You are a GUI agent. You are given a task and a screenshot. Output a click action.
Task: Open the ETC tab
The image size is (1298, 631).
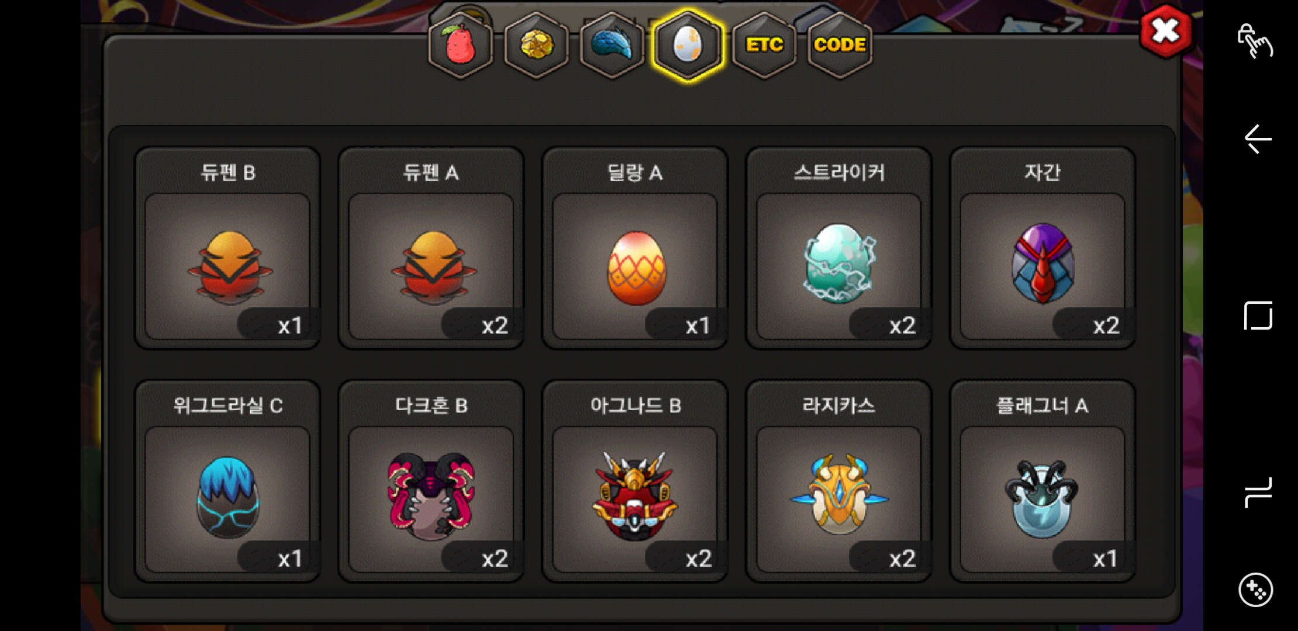pos(764,45)
